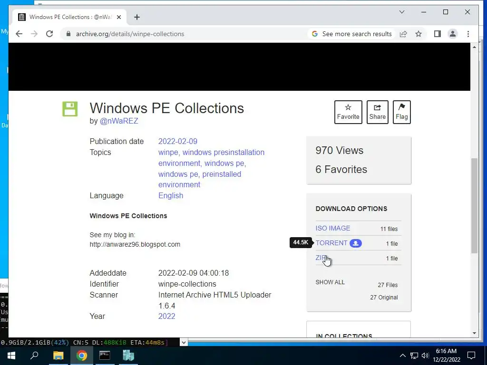Viewport: 487px width, 365px height.
Task: Close the Windows PE Collections tab
Action: click(x=118, y=17)
